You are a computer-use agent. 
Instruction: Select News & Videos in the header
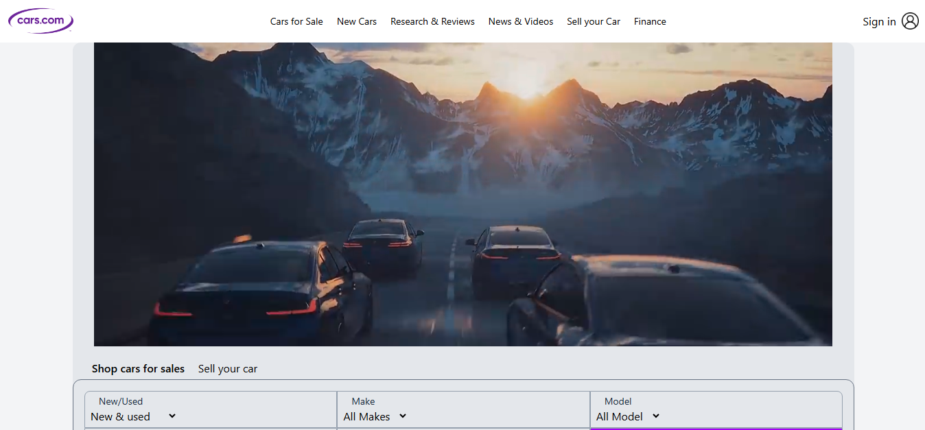pyautogui.click(x=520, y=21)
